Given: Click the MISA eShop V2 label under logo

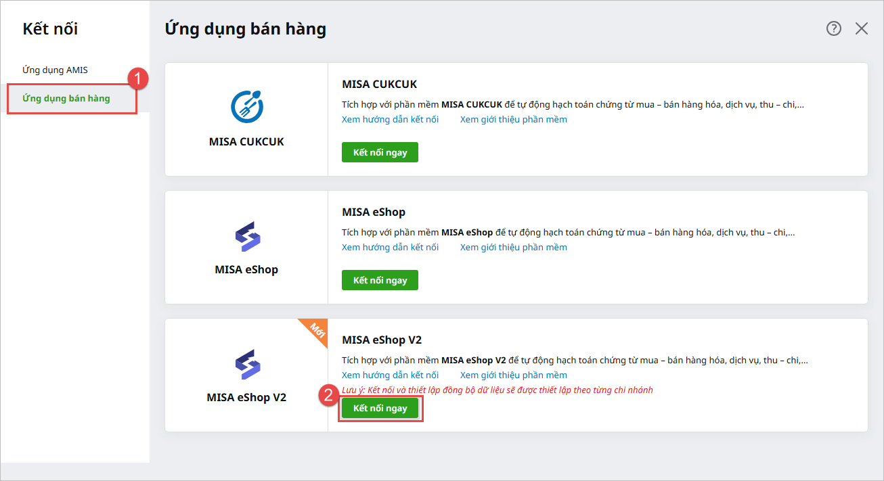Looking at the screenshot, I should (246, 398).
